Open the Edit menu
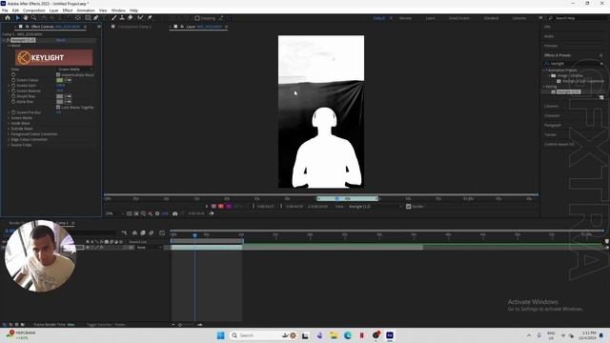The height and width of the screenshot is (343, 610). click(x=15, y=10)
